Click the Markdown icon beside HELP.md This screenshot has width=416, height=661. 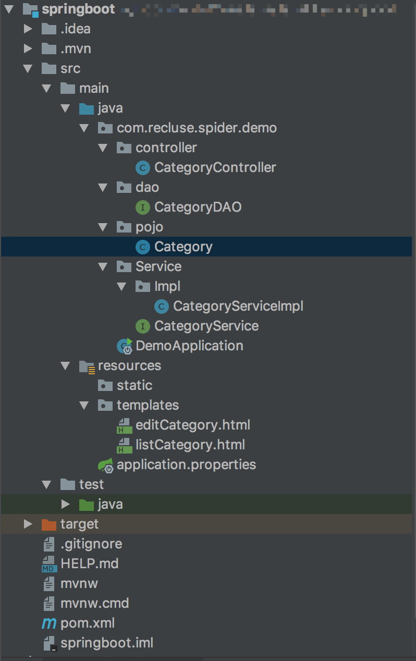click(48, 563)
